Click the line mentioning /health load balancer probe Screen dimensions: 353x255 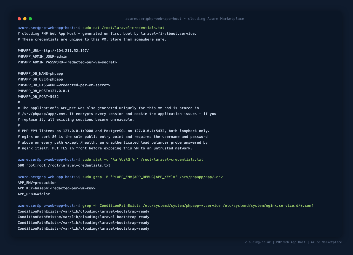coord(113,143)
